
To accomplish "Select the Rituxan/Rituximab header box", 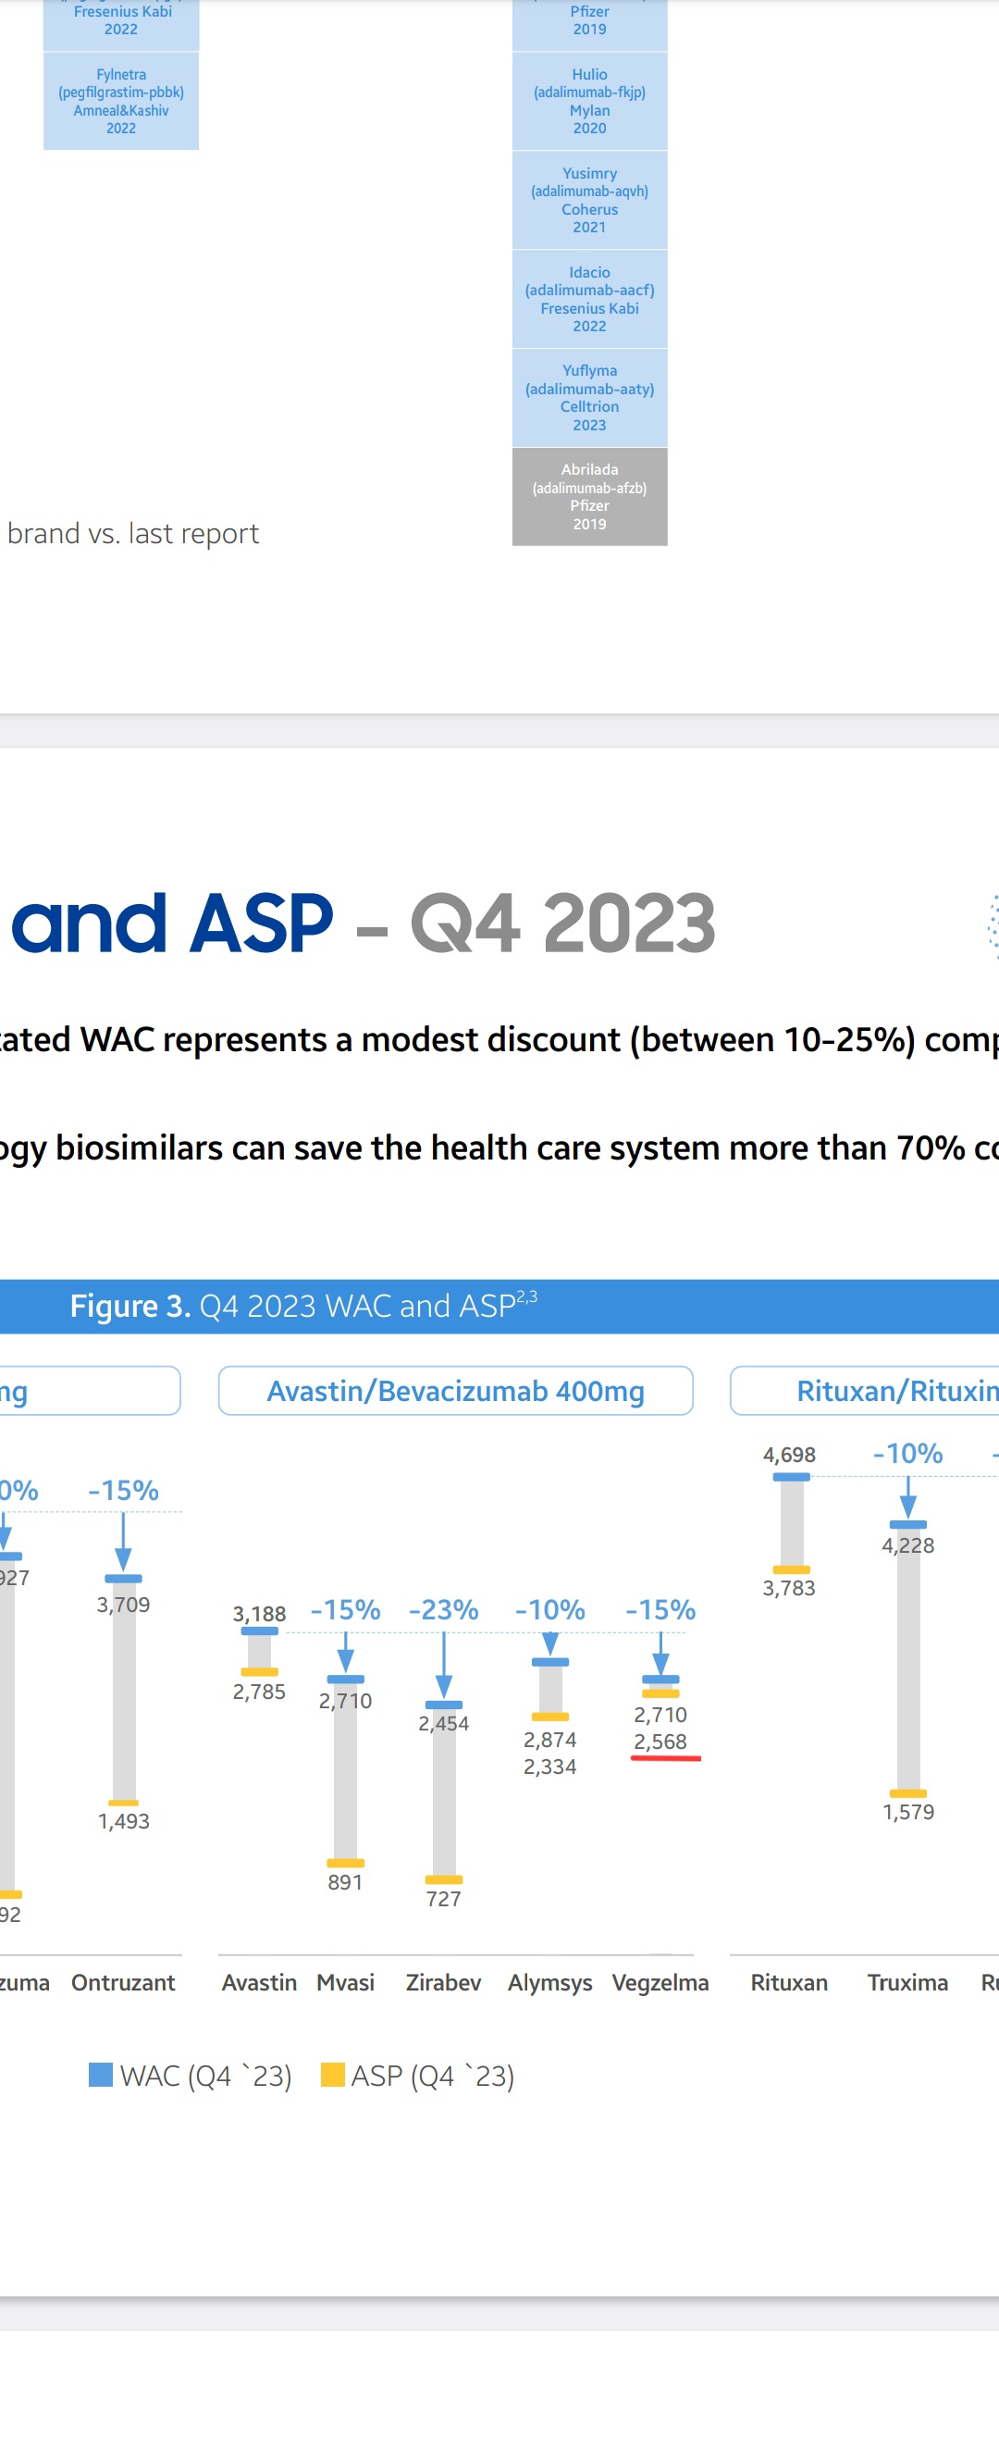I will [864, 1390].
